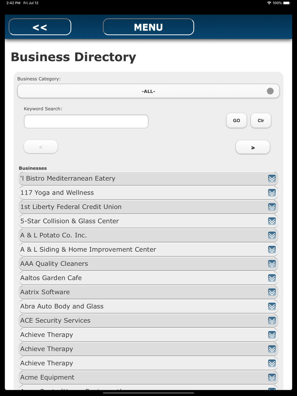Tap chevron icon for 117 Yoga and Wellness
The image size is (297, 396).
272,193
